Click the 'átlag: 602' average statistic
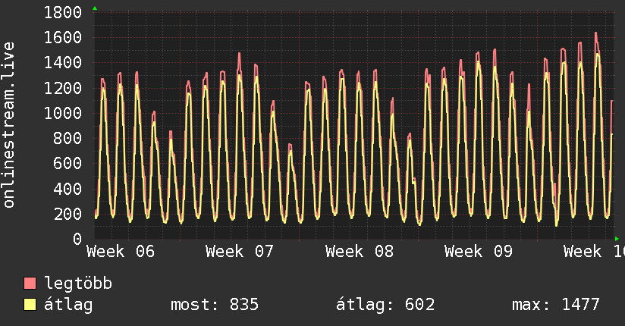The height and width of the screenshot is (326, 625). 385,305
